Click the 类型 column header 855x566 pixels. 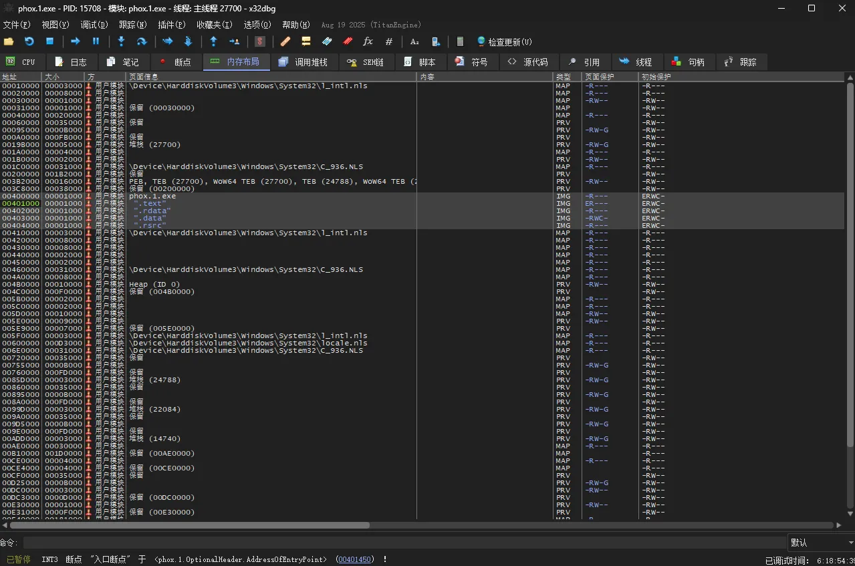[x=567, y=77]
